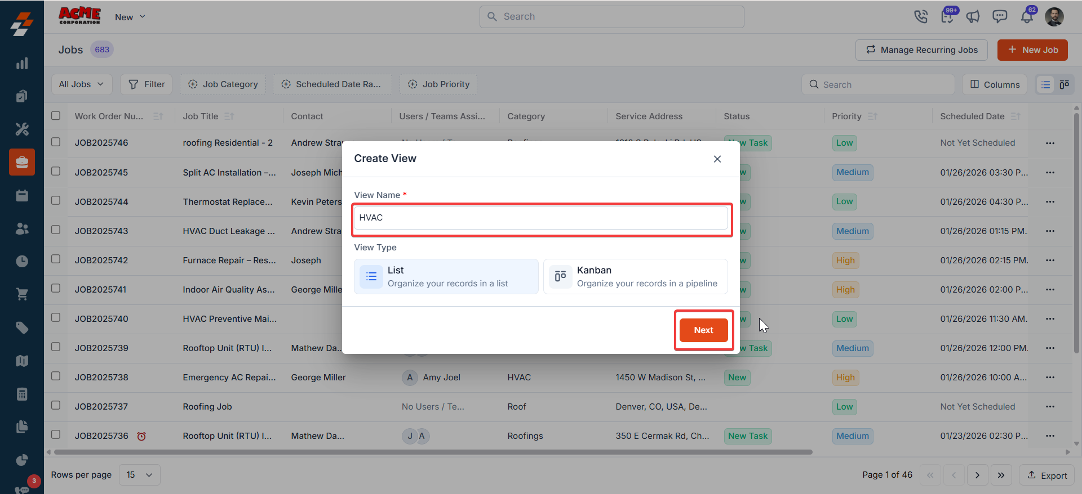
Task: Check the box for JOB2025736
Action: pos(56,435)
